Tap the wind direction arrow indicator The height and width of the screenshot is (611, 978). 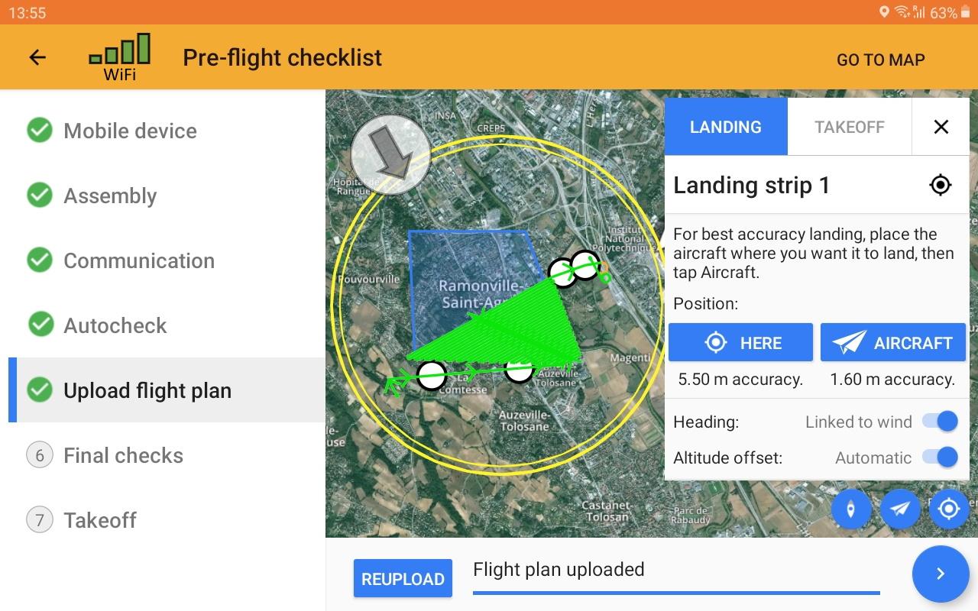point(390,155)
